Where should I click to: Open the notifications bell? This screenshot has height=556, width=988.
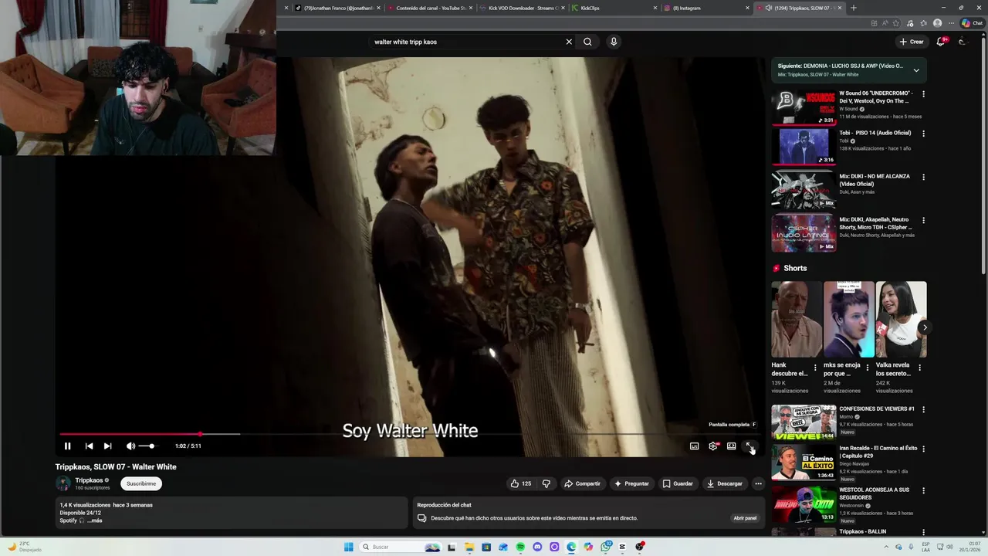(x=940, y=42)
